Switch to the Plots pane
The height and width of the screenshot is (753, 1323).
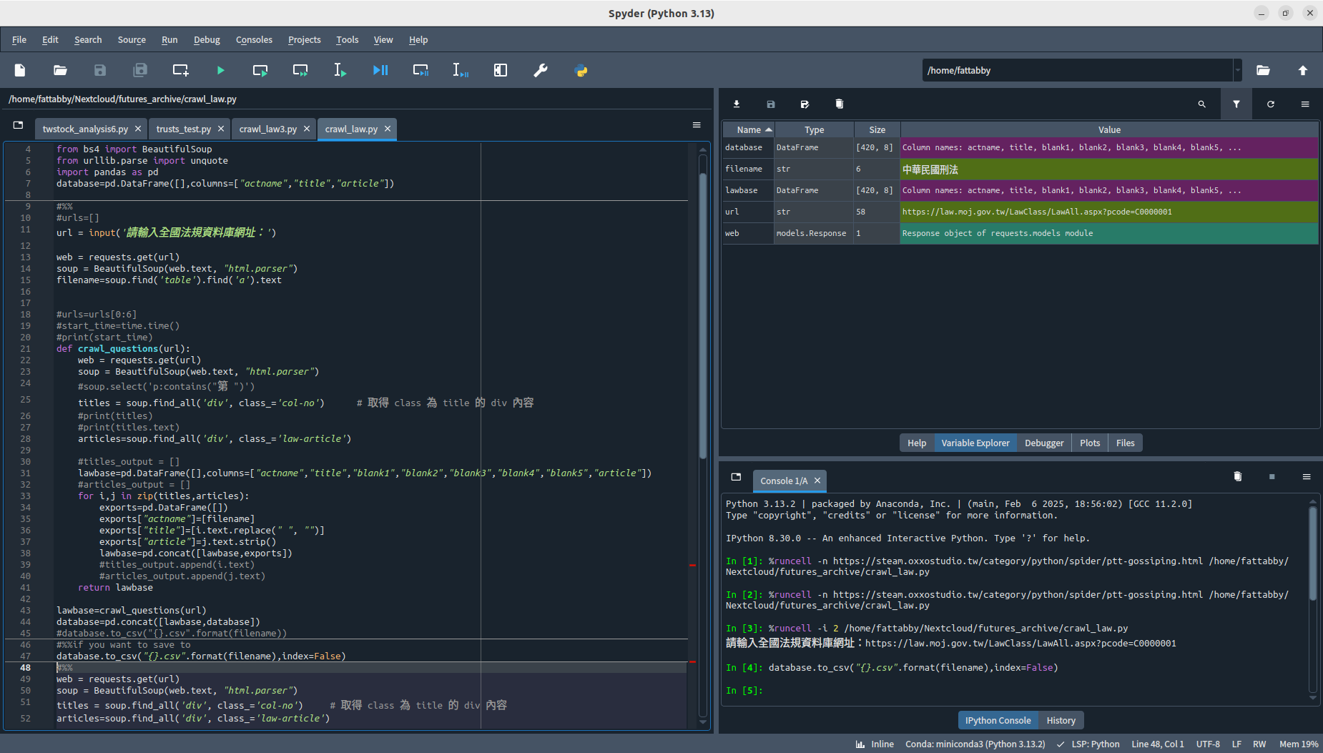[x=1090, y=443]
